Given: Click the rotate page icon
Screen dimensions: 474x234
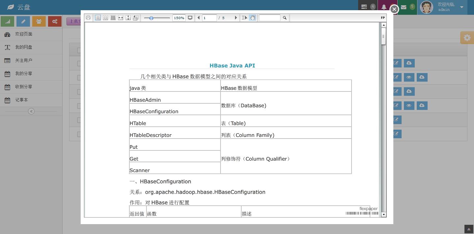Looking at the screenshot, I should click(x=135, y=18).
